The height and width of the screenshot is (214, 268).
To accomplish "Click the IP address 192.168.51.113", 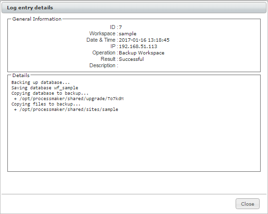I will pos(138,46).
